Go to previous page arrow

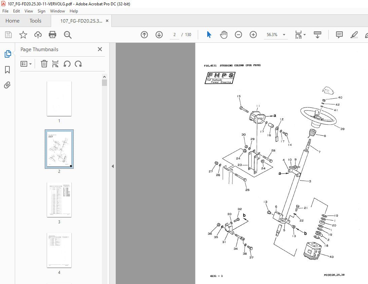[x=144, y=35]
